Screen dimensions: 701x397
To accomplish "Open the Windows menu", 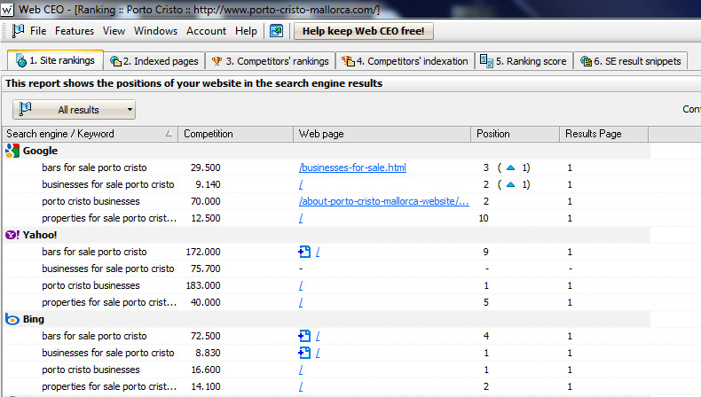I will point(155,31).
